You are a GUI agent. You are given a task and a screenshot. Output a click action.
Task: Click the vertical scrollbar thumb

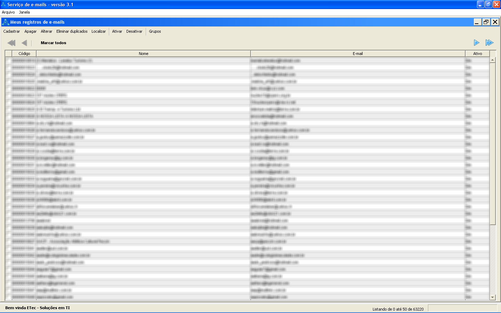pos(492,143)
